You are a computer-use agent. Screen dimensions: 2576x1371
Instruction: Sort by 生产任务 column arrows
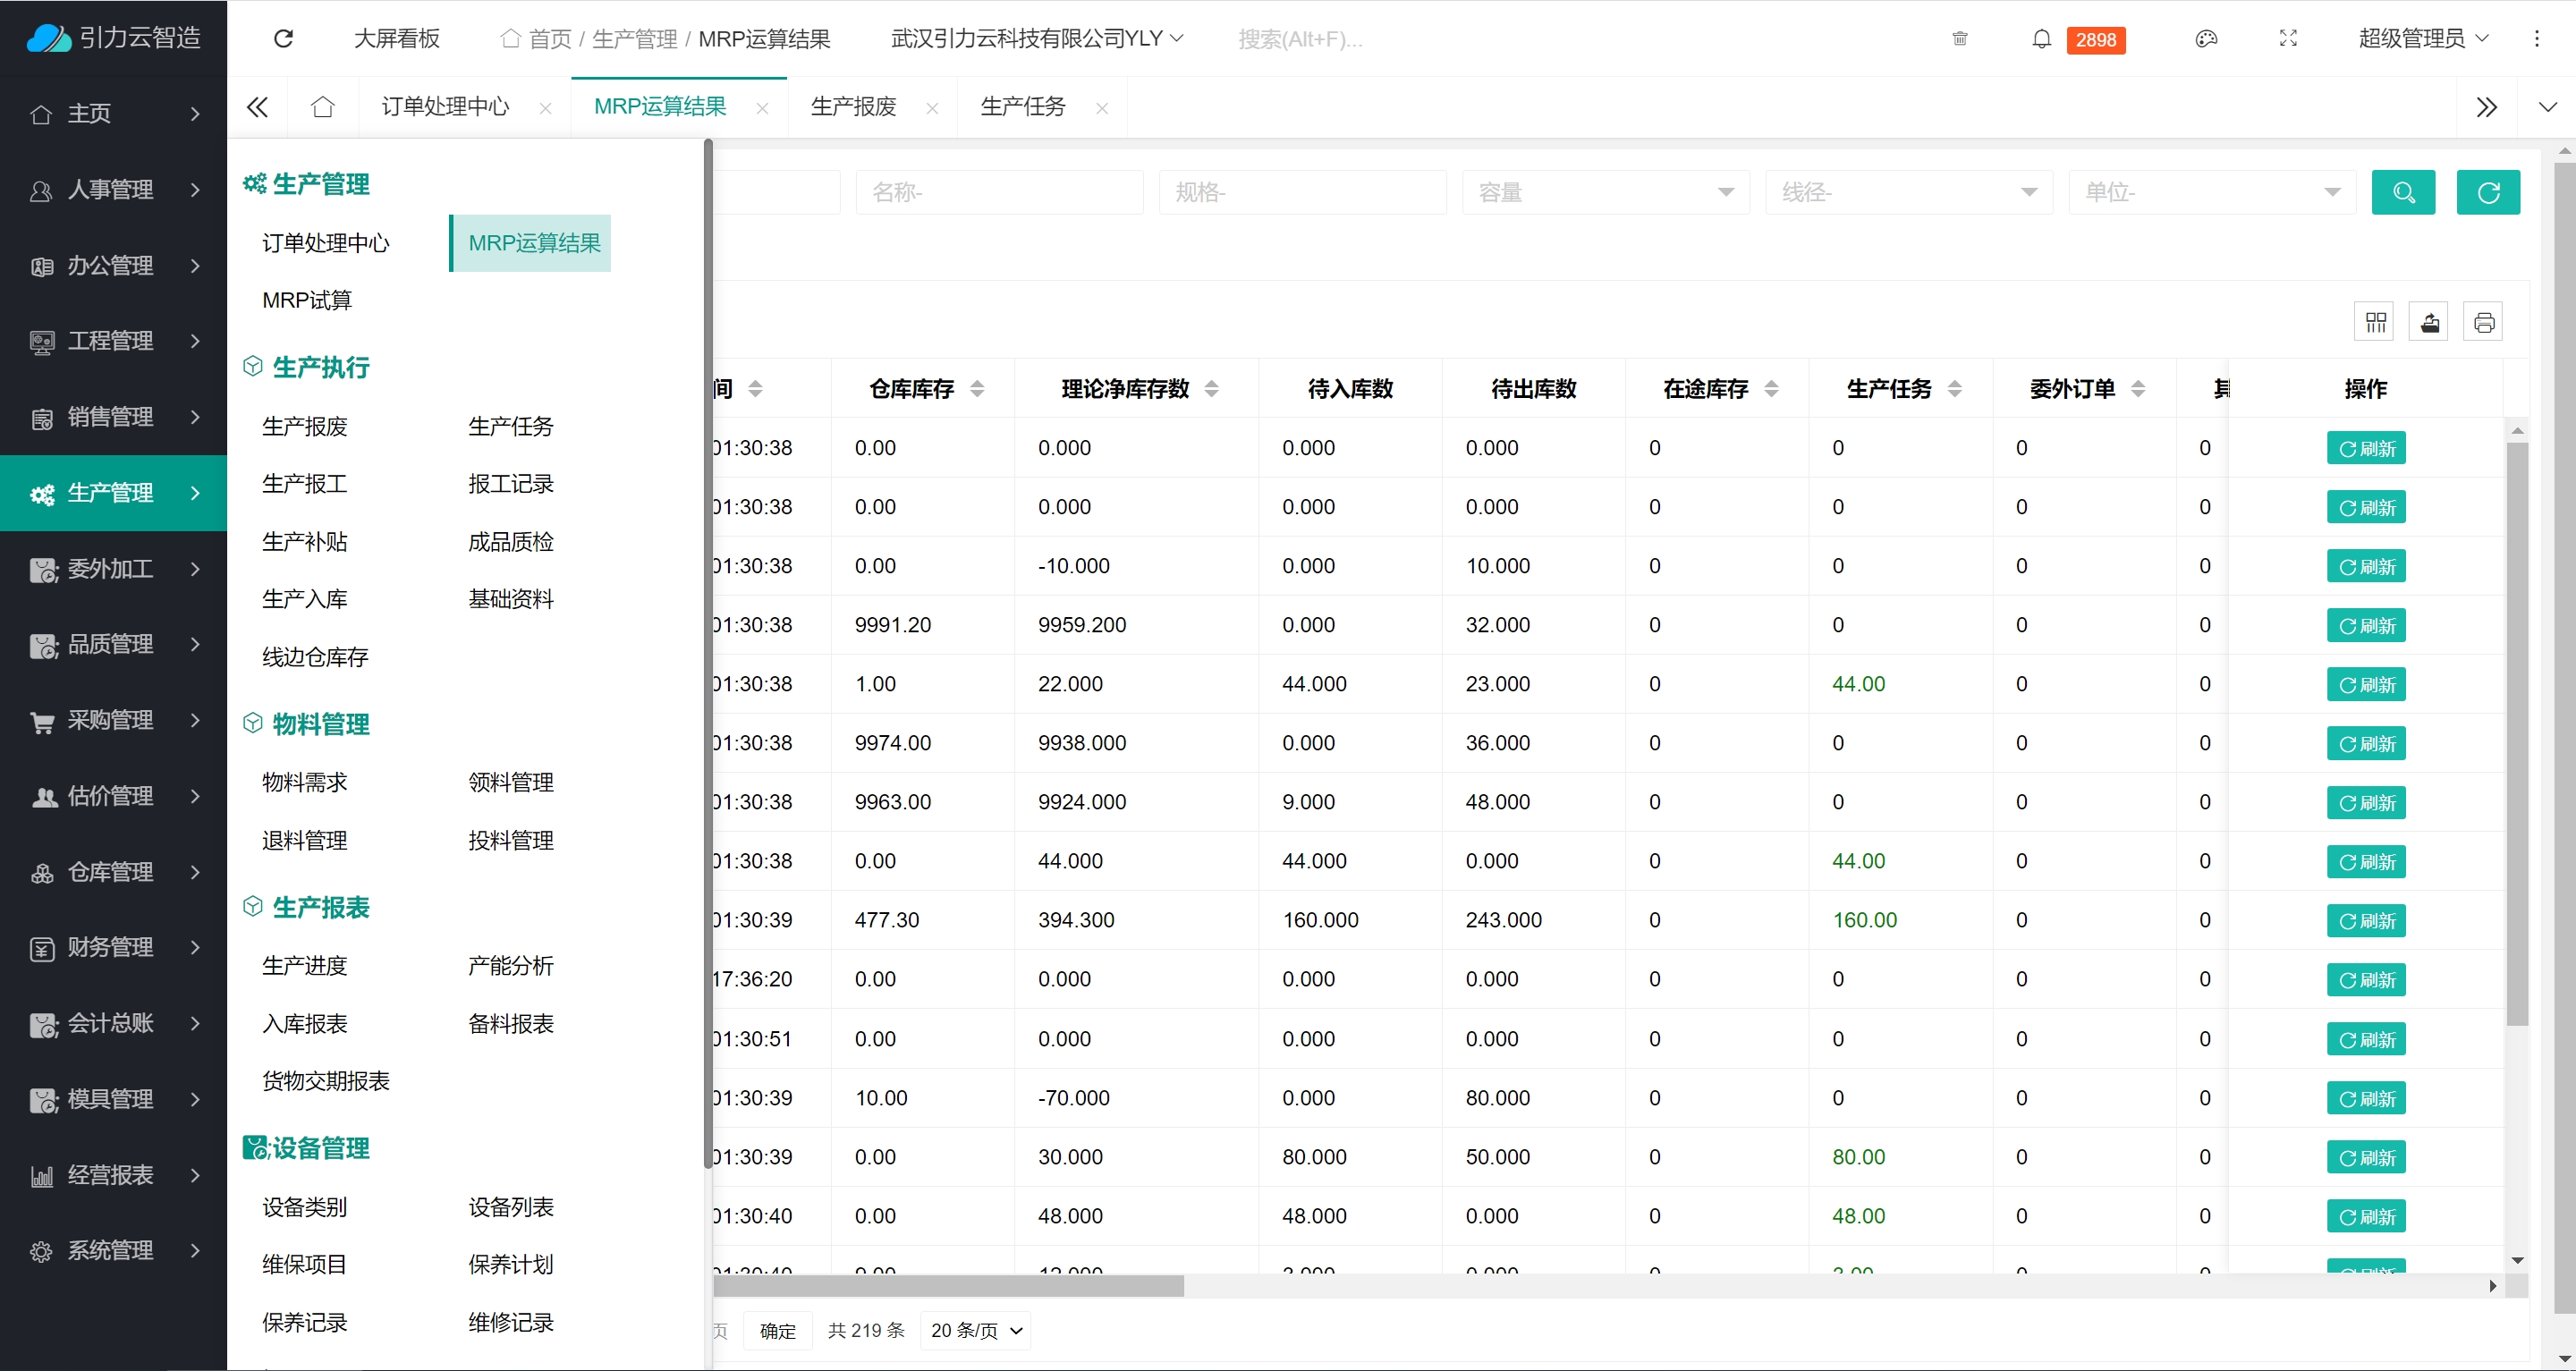1954,389
